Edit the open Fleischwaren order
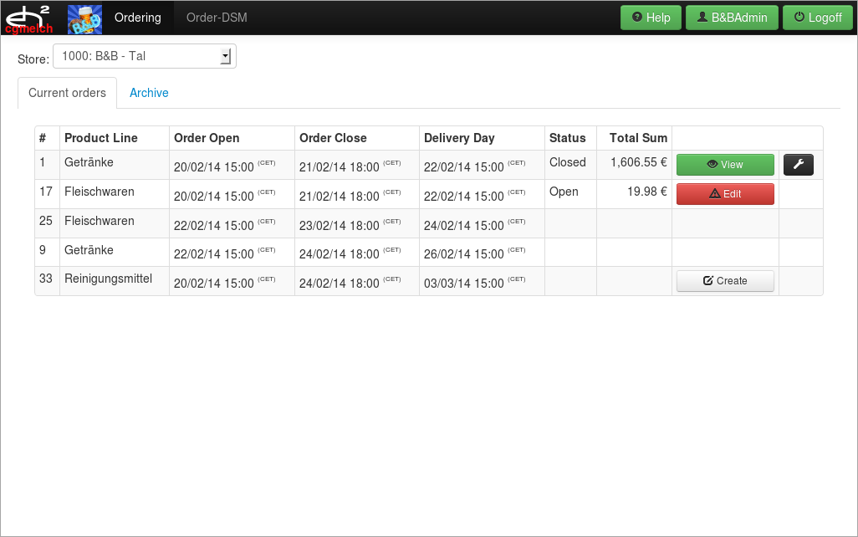Image resolution: width=858 pixels, height=537 pixels. pos(724,194)
